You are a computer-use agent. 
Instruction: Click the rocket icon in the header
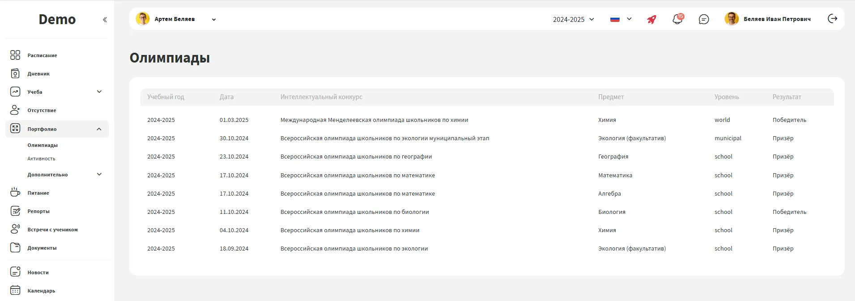pyautogui.click(x=651, y=19)
